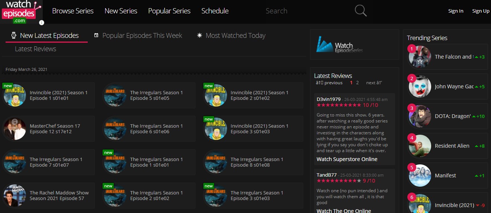This screenshot has width=491, height=213.
Task: Click 'Resident Alien' trending title
Action: (452, 146)
